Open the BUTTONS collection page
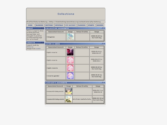 pos(49,25)
